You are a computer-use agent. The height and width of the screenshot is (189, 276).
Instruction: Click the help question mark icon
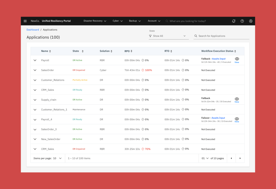click(x=242, y=21)
